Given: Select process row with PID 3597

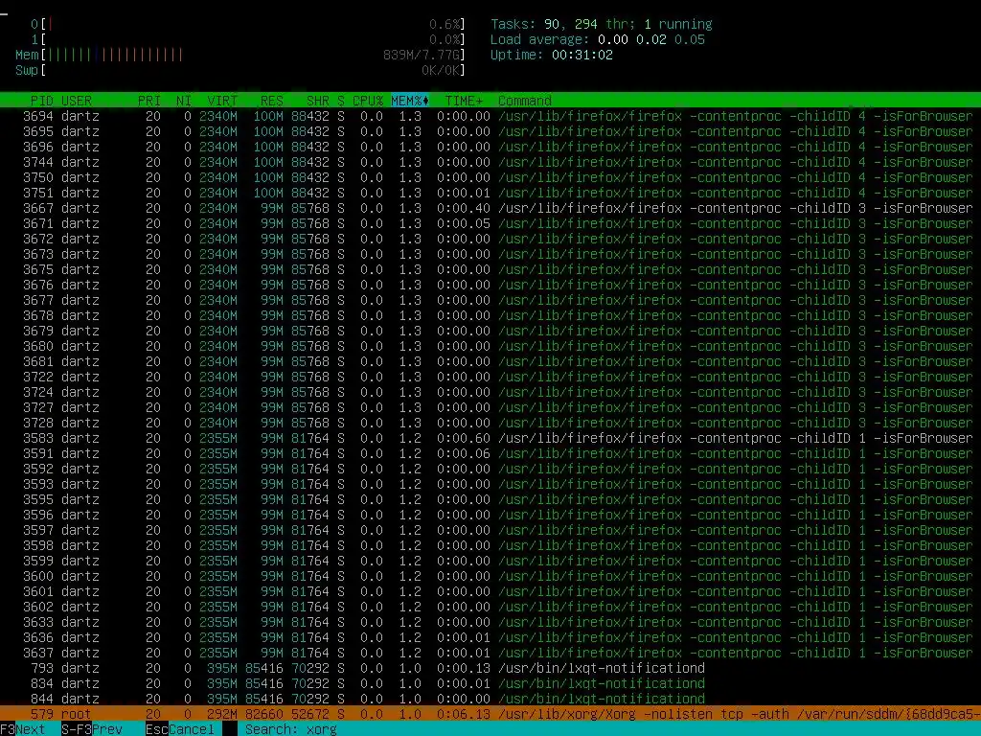Looking at the screenshot, I should [490, 530].
